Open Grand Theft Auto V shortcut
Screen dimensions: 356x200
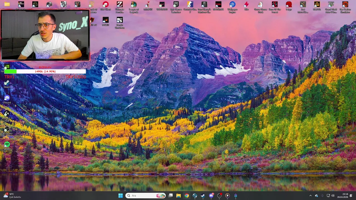[x=331, y=7]
